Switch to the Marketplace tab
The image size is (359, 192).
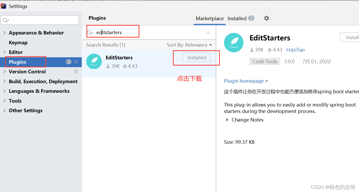click(x=209, y=18)
